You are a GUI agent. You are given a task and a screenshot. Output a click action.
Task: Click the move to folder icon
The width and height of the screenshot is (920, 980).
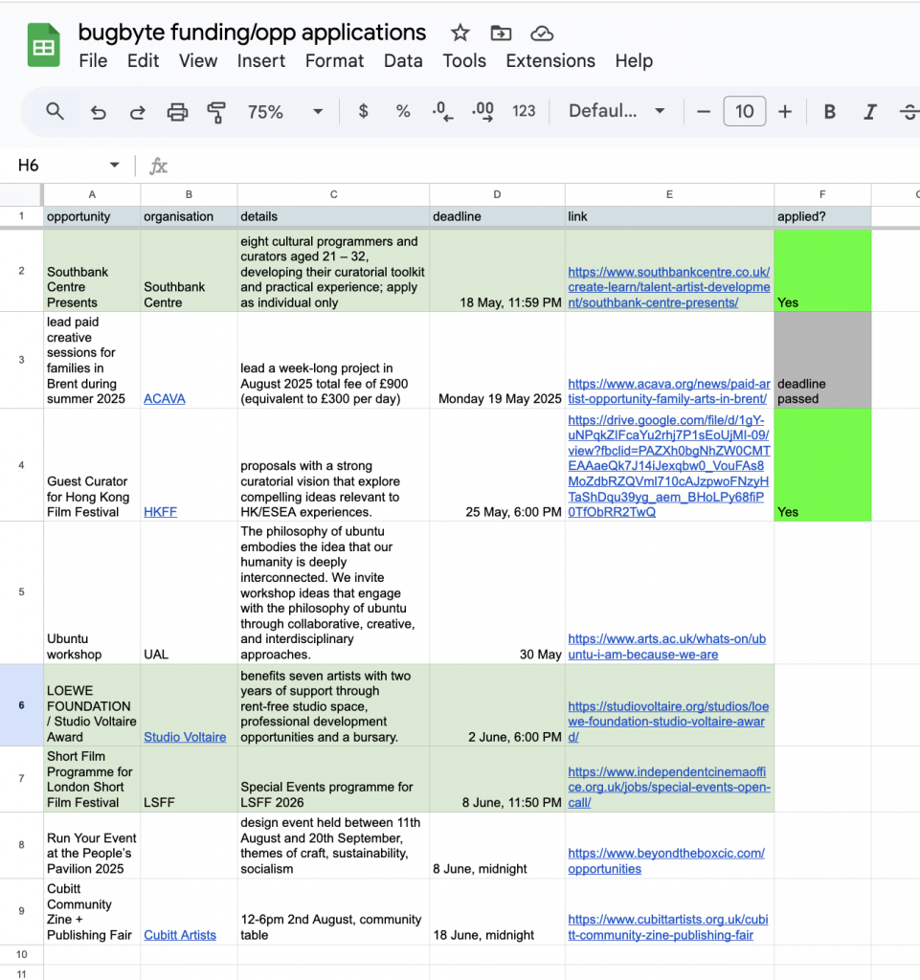(501, 33)
